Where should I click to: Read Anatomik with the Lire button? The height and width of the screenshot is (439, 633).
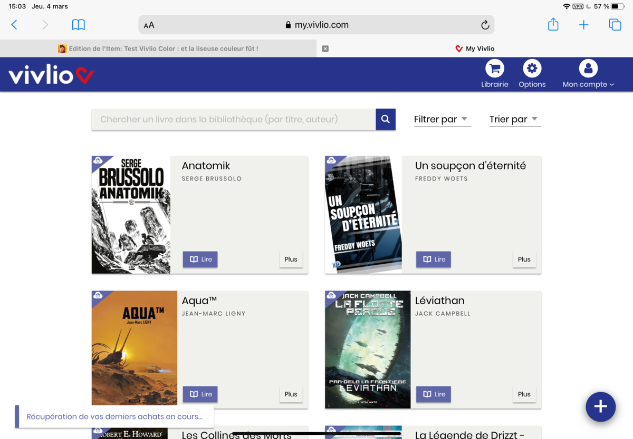click(200, 260)
